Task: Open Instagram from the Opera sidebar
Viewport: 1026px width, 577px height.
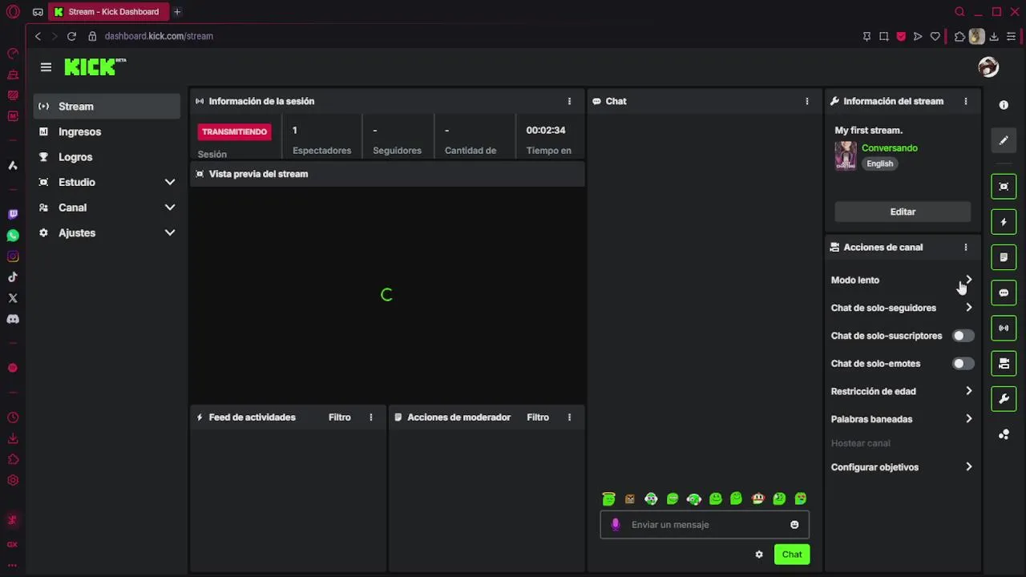Action: pyautogui.click(x=13, y=256)
